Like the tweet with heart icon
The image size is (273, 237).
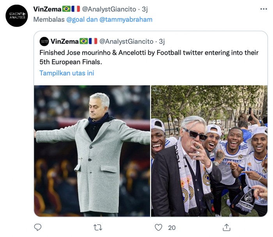[158, 227]
